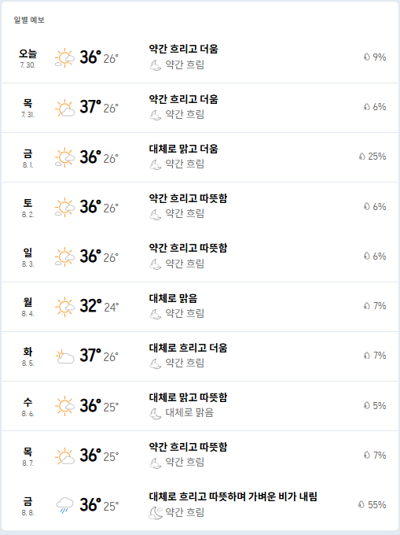This screenshot has height=535, width=400.
Task: Click the mostly cloudy icon for Tuesday 8.5.
Action: coord(64,356)
